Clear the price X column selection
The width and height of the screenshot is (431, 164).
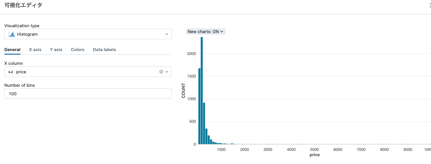coord(161,72)
